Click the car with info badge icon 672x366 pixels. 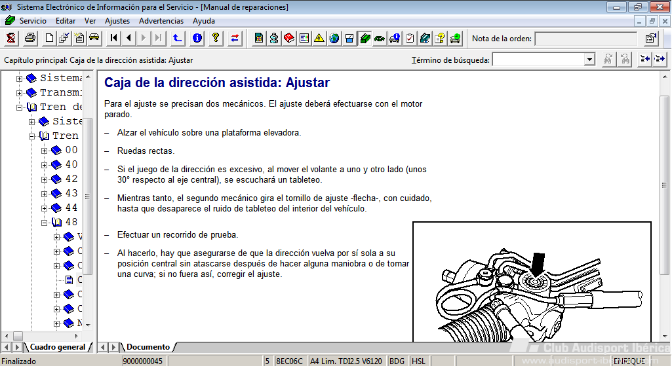click(395, 39)
